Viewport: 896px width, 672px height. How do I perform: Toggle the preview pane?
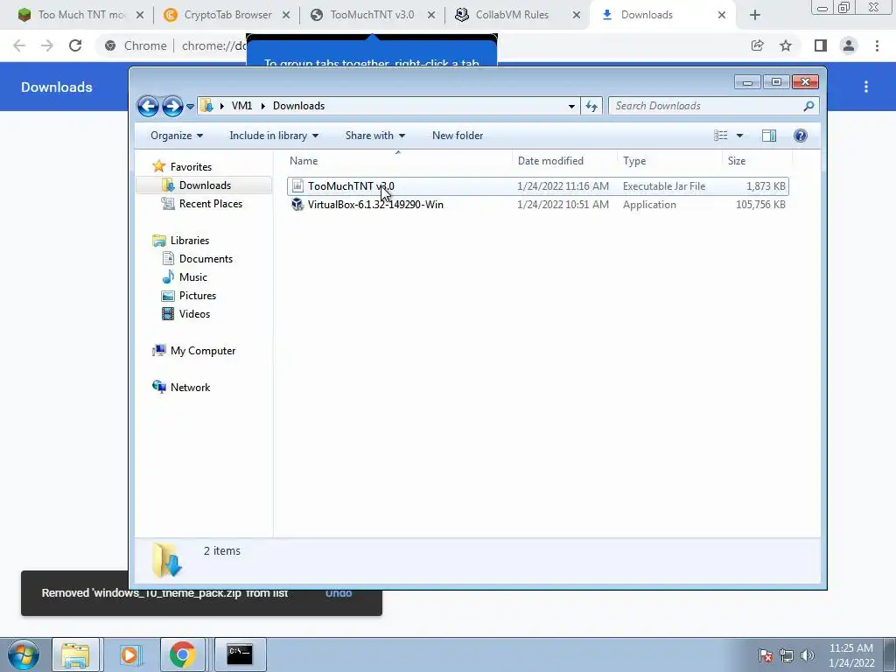(x=768, y=136)
